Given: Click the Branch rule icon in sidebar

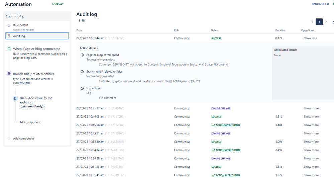Looking at the screenshot, I should pyautogui.click(x=9, y=74).
